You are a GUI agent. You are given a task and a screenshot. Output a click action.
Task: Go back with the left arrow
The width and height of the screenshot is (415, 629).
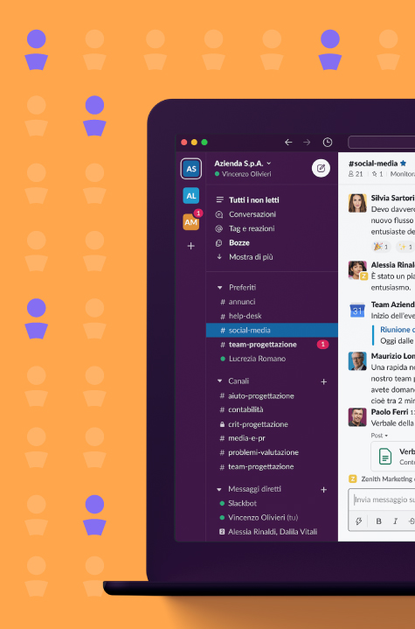coord(288,143)
